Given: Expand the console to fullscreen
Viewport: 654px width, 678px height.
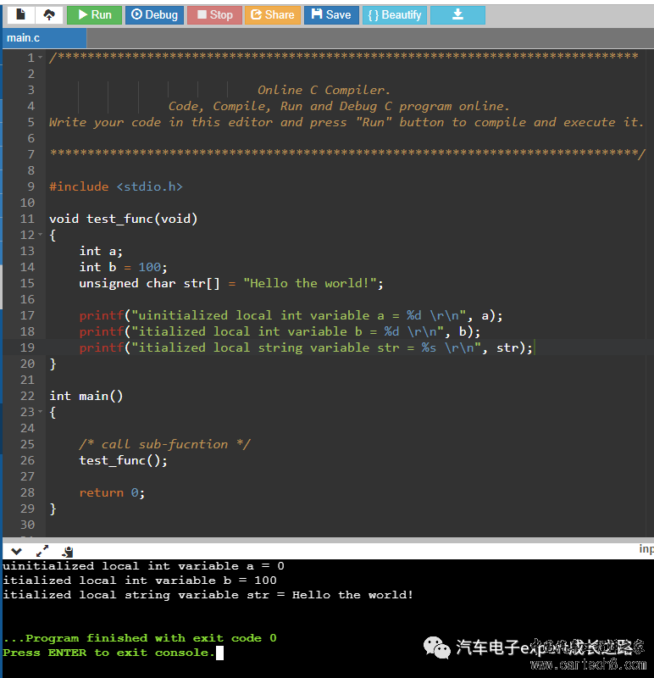Looking at the screenshot, I should click(42, 551).
